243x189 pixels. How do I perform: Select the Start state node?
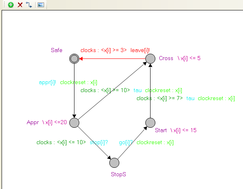150,123
